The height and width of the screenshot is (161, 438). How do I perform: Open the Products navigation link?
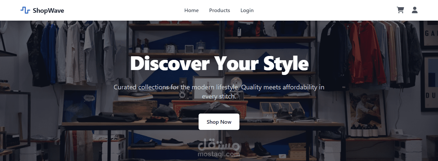(219, 10)
